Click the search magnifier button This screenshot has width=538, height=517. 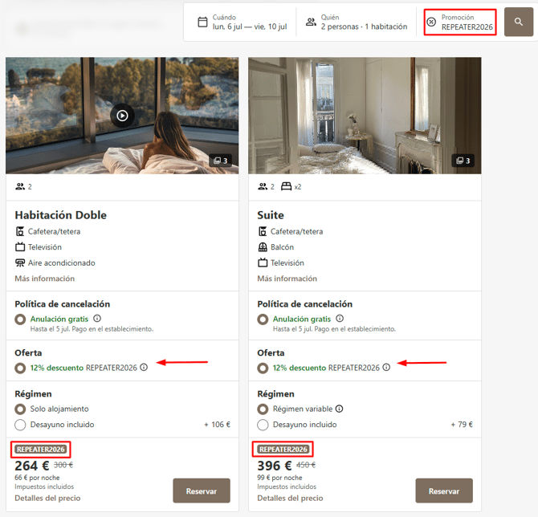coord(518,22)
